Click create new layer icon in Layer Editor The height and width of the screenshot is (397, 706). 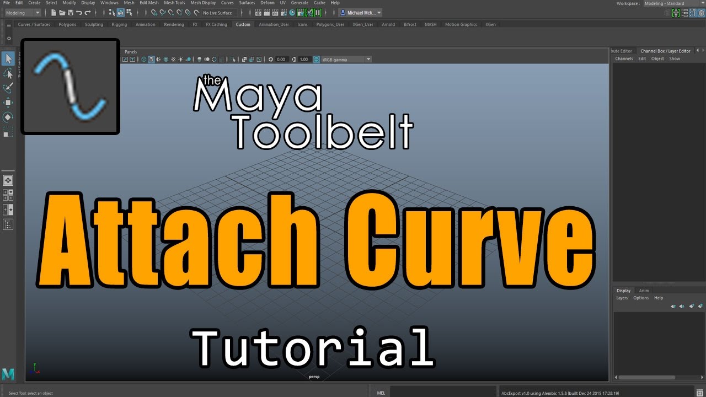point(692,306)
